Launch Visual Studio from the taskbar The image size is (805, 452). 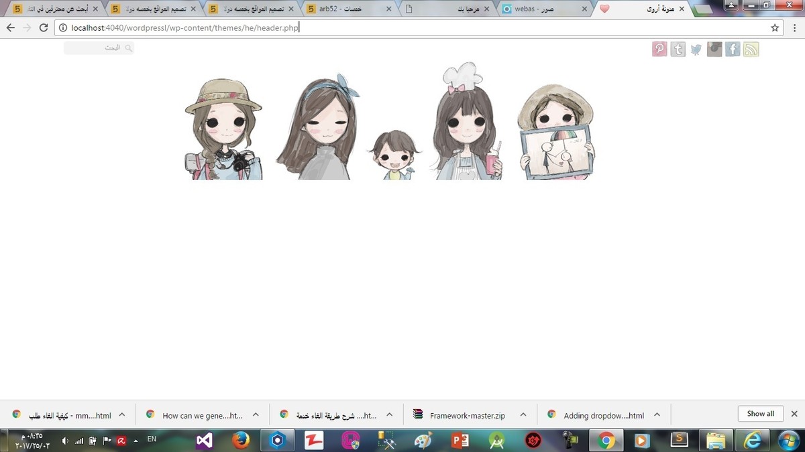(205, 441)
